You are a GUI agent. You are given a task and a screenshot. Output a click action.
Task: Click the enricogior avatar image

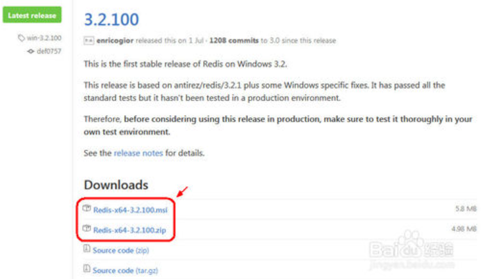(89, 40)
